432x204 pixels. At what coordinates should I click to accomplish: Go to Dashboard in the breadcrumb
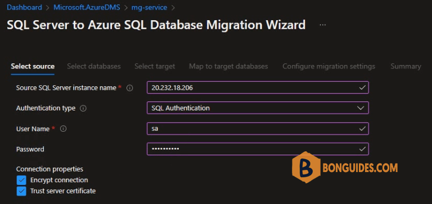pyautogui.click(x=24, y=7)
